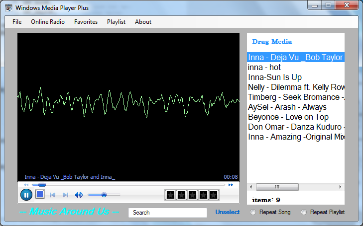The width and height of the screenshot is (363, 226).
Task: Pause the current song
Action: point(26,195)
